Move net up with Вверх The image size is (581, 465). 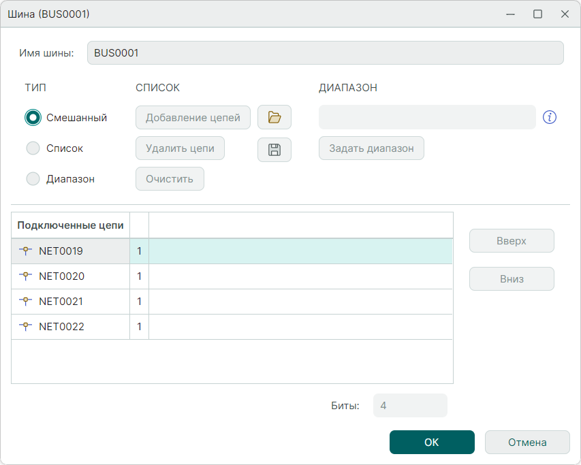tap(512, 241)
